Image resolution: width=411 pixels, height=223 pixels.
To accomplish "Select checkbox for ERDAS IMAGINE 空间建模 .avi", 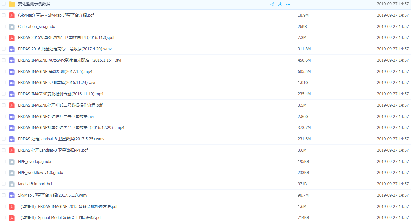I will (x=4, y=83).
